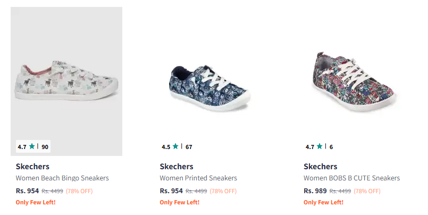Click the 6 reviews count
Image resolution: width=428 pixels, height=215 pixels.
331,147
